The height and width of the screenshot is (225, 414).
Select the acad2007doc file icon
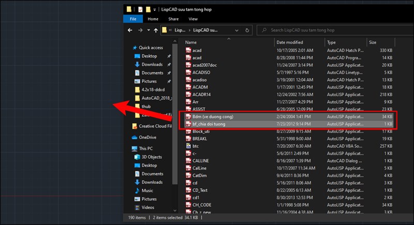(x=188, y=65)
